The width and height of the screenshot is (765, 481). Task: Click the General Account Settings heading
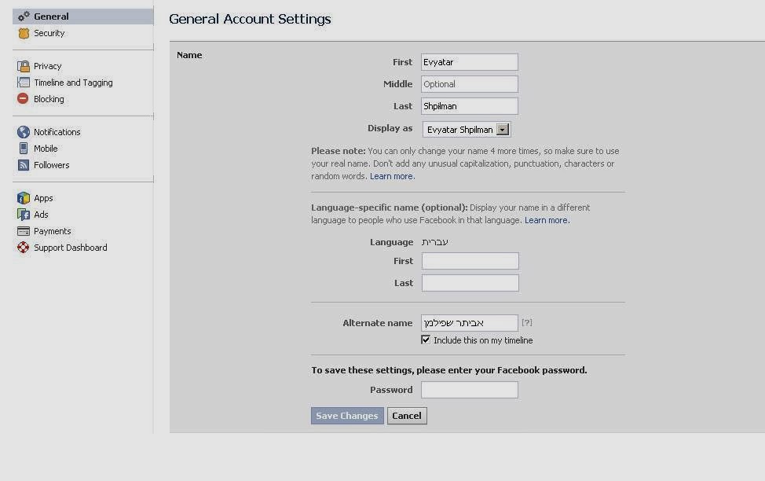(x=250, y=19)
